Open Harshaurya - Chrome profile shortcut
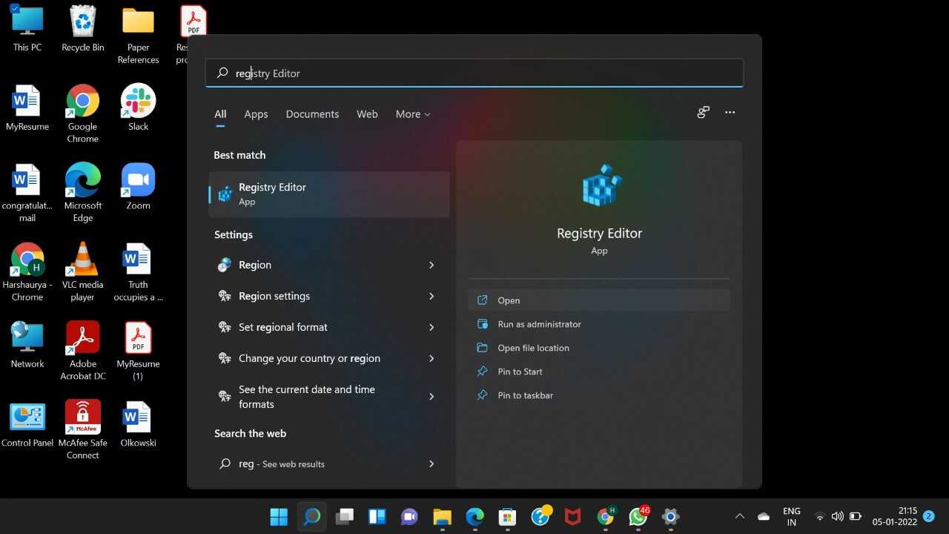The width and height of the screenshot is (949, 534). point(27,272)
